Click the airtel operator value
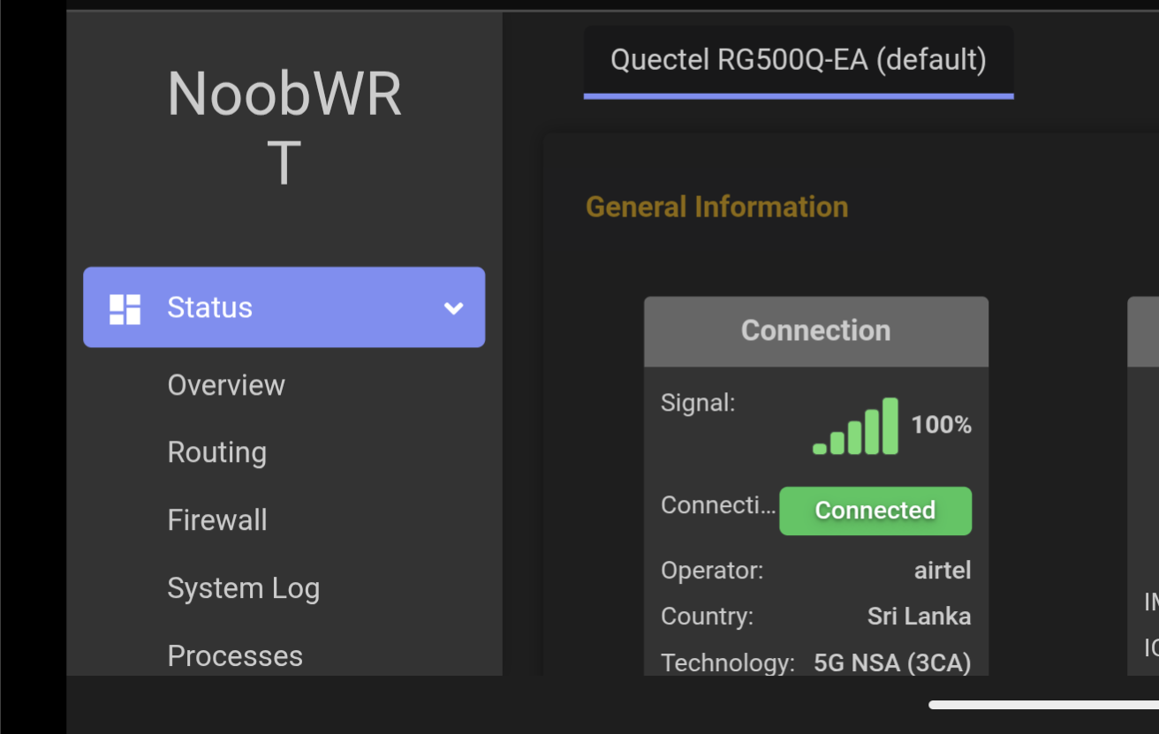The image size is (1159, 734). pyautogui.click(x=943, y=571)
